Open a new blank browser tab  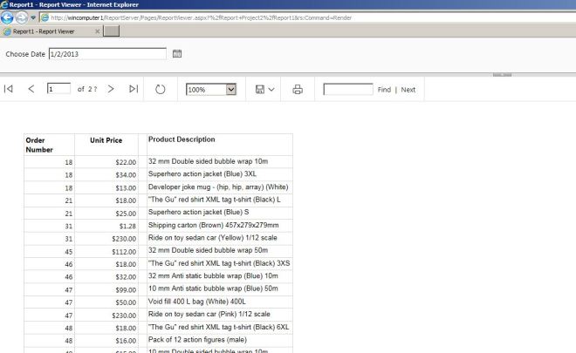(113, 31)
